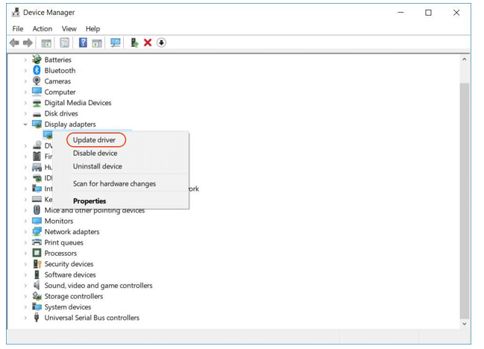Screen dimensions: 484x349
Task: Click the Help toolbar icon with question mark
Action: [x=84, y=43]
